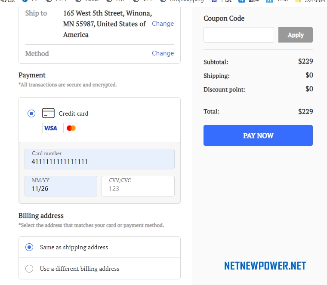Open the Cloak bookmark
The width and height of the screenshot is (327, 285).
[x=87, y=1]
